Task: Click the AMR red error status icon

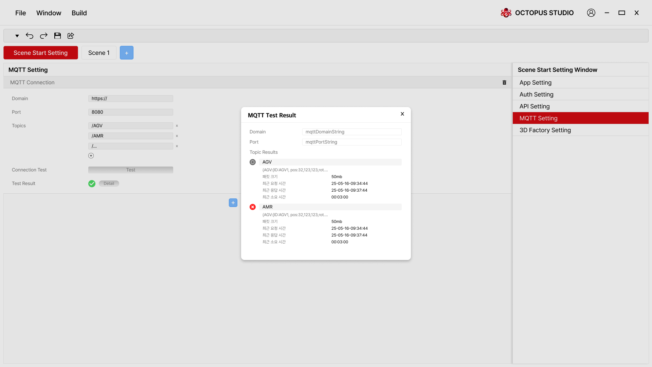Action: (x=253, y=207)
